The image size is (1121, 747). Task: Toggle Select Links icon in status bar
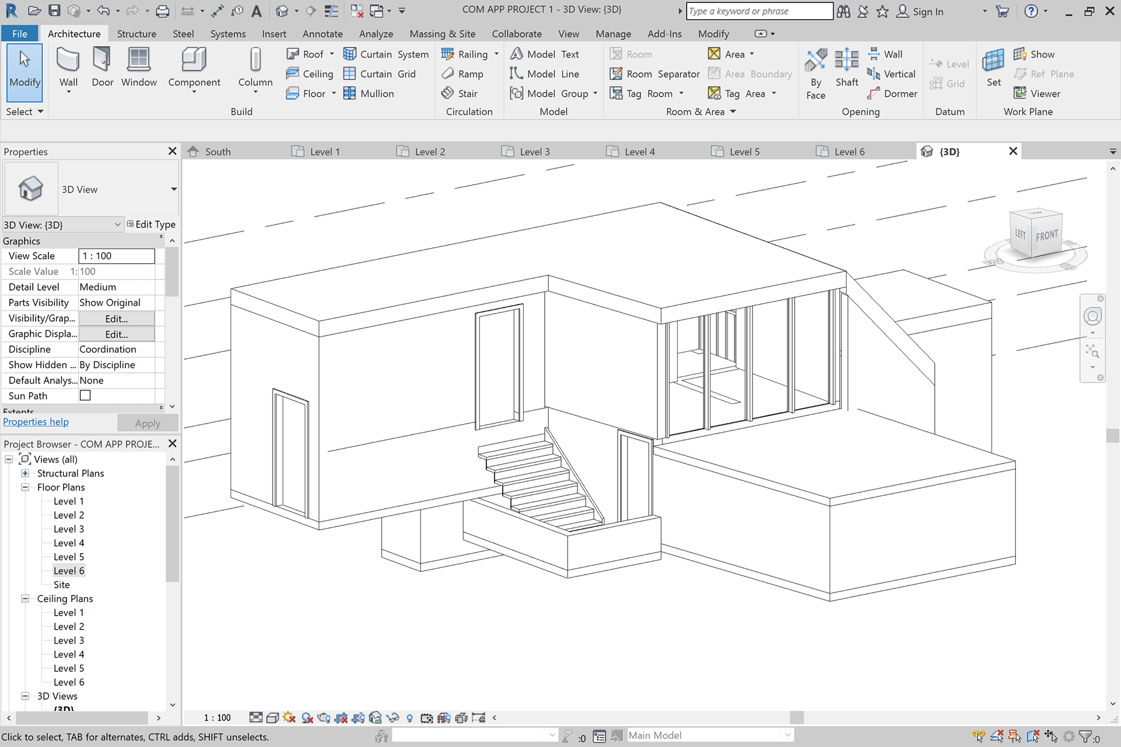(979, 736)
